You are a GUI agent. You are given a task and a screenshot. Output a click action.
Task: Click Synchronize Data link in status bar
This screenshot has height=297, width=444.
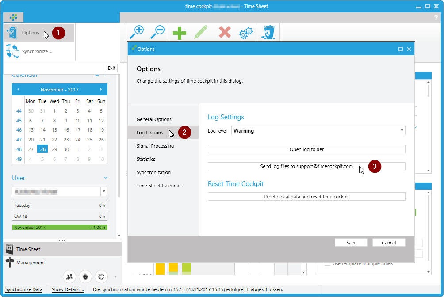[24, 289]
